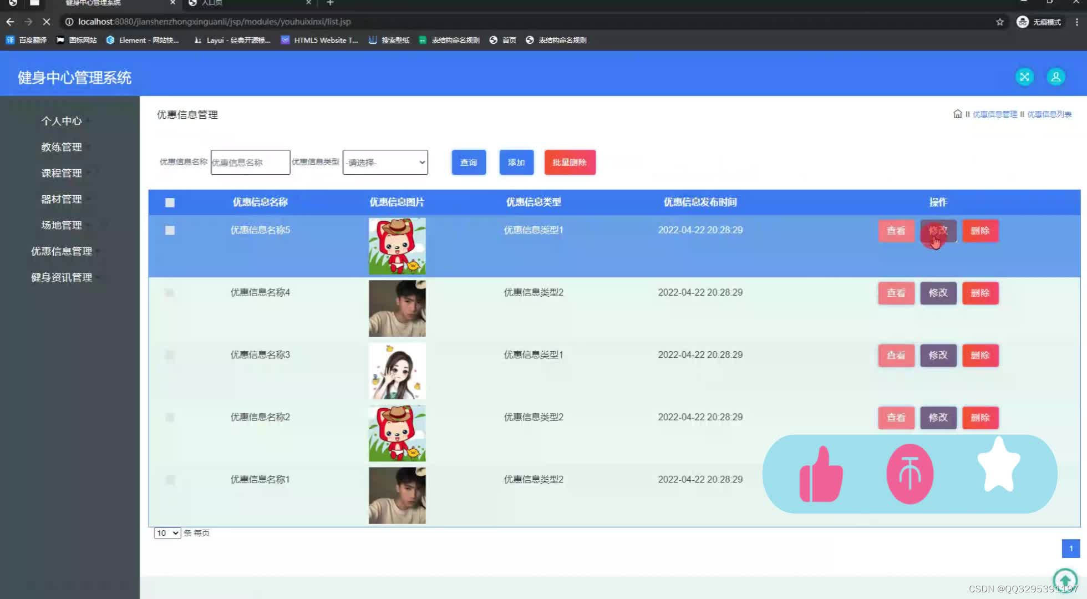Select items-per-page dropdown showing 10
The height and width of the screenshot is (599, 1087).
pos(167,532)
